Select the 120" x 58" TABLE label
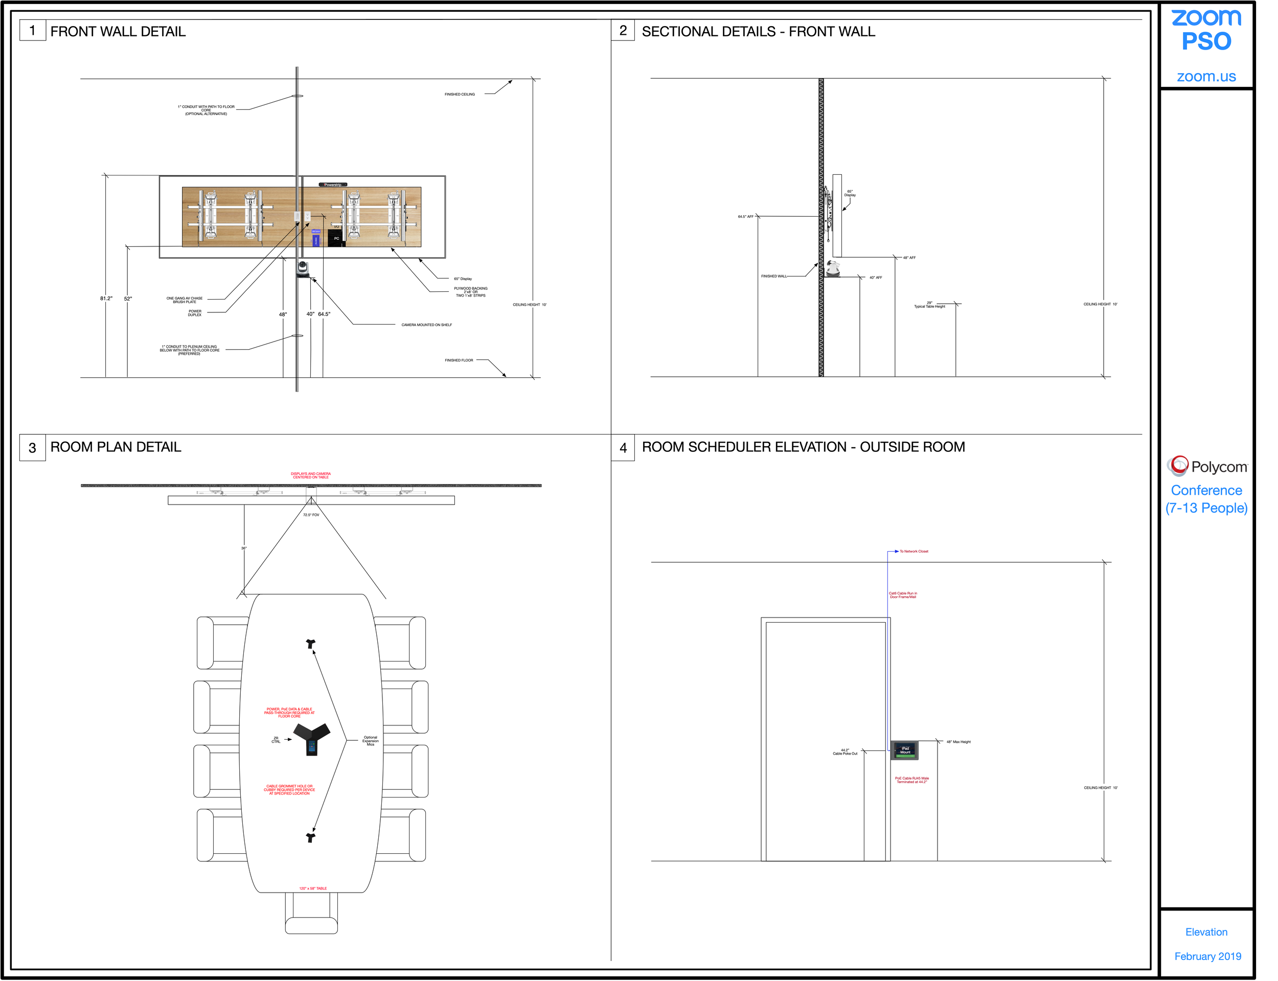 pyautogui.click(x=313, y=888)
